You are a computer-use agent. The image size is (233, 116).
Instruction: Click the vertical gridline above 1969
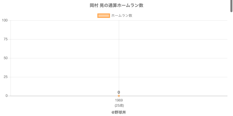(119, 52)
